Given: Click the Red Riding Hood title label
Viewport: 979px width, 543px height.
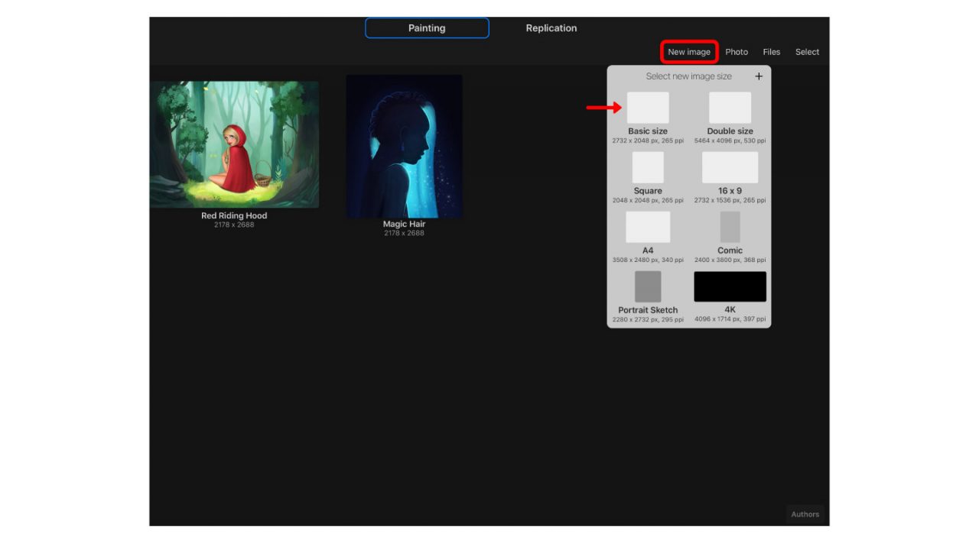Looking at the screenshot, I should 233,215.
